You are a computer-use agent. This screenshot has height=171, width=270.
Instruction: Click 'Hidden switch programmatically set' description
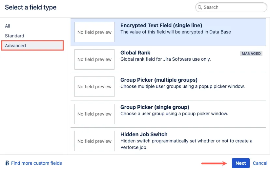[186, 144]
